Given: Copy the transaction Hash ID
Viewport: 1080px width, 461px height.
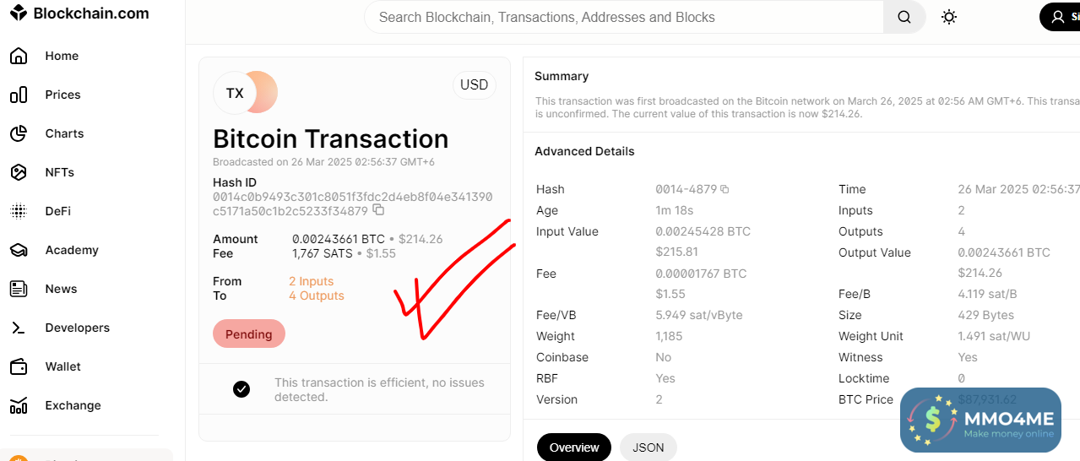Looking at the screenshot, I should 378,210.
